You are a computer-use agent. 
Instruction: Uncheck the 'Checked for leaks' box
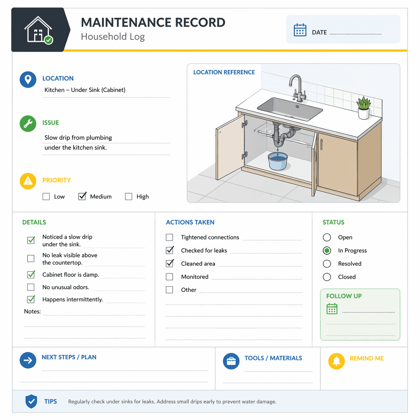click(x=169, y=250)
